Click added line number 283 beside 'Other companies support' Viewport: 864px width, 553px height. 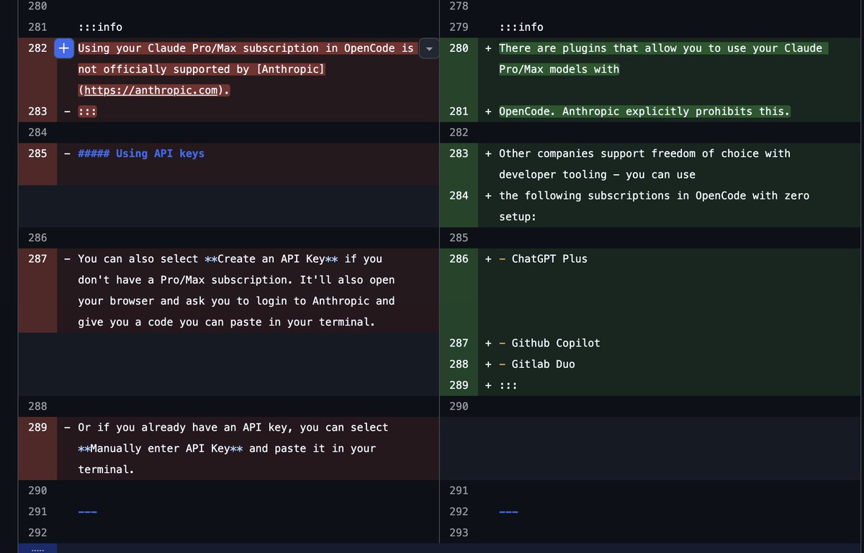point(459,153)
